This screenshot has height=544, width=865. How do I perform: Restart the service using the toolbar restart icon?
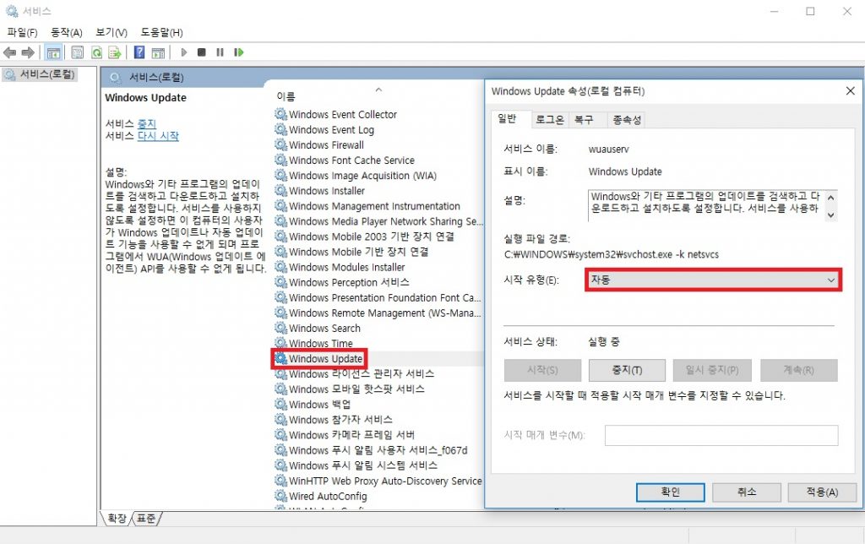[x=238, y=52]
